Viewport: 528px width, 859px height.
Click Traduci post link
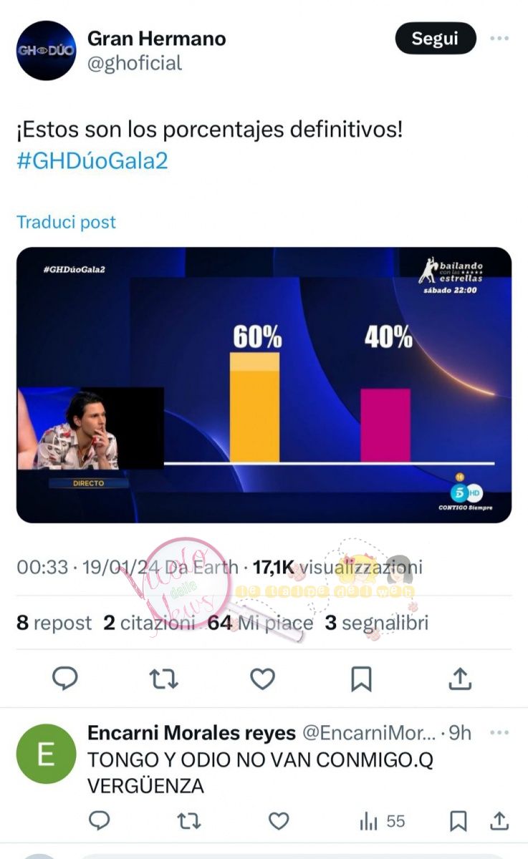[66, 222]
